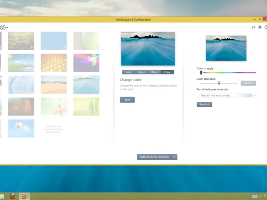Image resolution: width=267 pixels, height=200 pixels.
Task: Click the DeskScapes 8 Configuration title bar
Action: (x=133, y=20)
